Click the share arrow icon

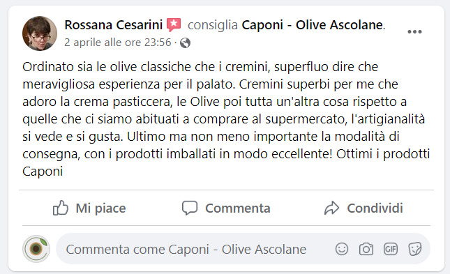click(332, 208)
